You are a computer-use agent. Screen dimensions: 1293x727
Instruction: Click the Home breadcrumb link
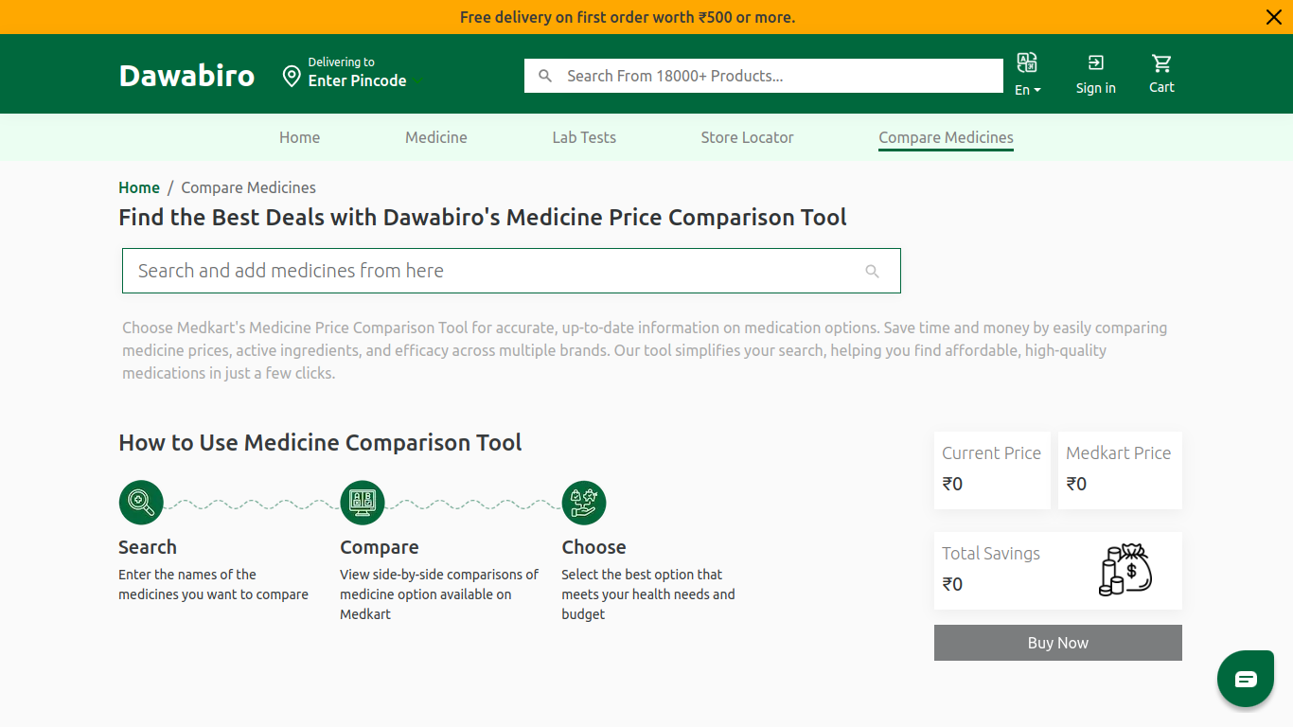[x=139, y=187]
